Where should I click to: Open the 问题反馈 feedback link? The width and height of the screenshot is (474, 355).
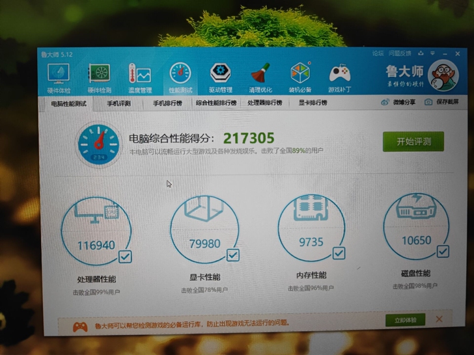click(400, 53)
